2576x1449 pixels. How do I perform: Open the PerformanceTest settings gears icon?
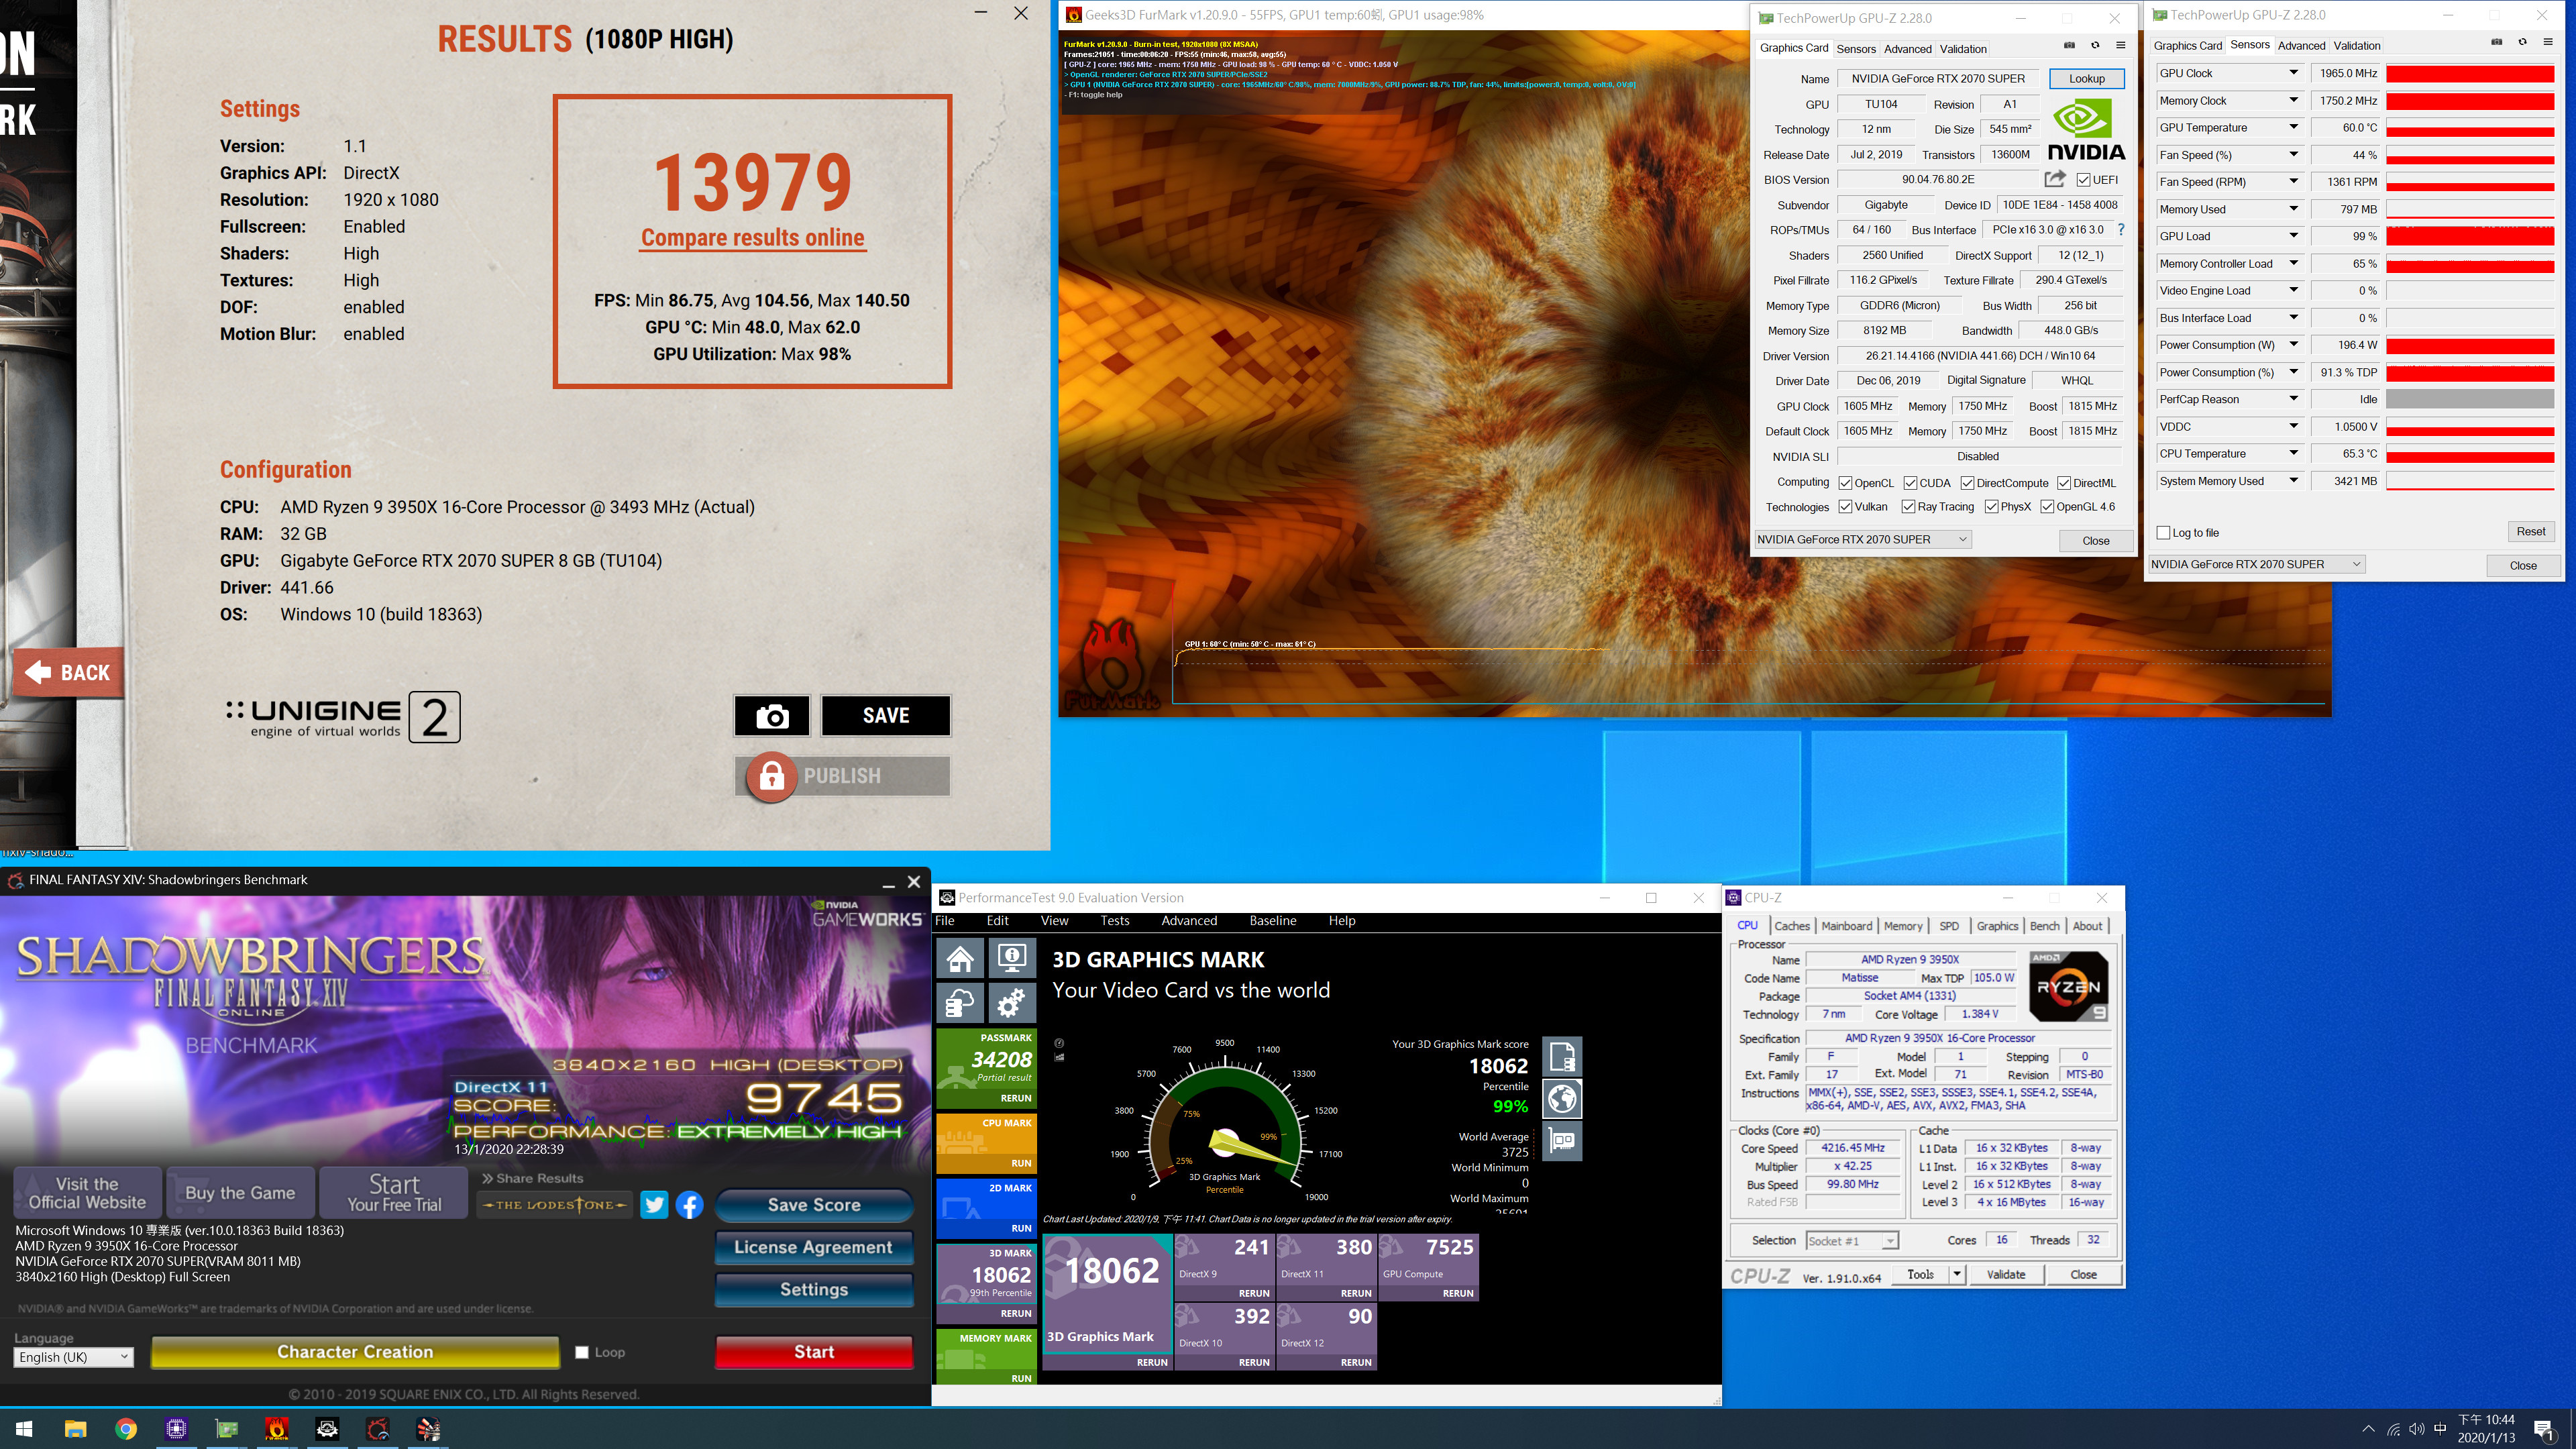click(1012, 1003)
